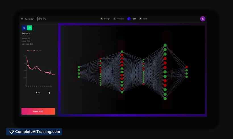Image resolution: width=233 pixels, height=139 pixels.
Task: Open the hamburger menu beside the logo
Action: [x=22, y=19]
